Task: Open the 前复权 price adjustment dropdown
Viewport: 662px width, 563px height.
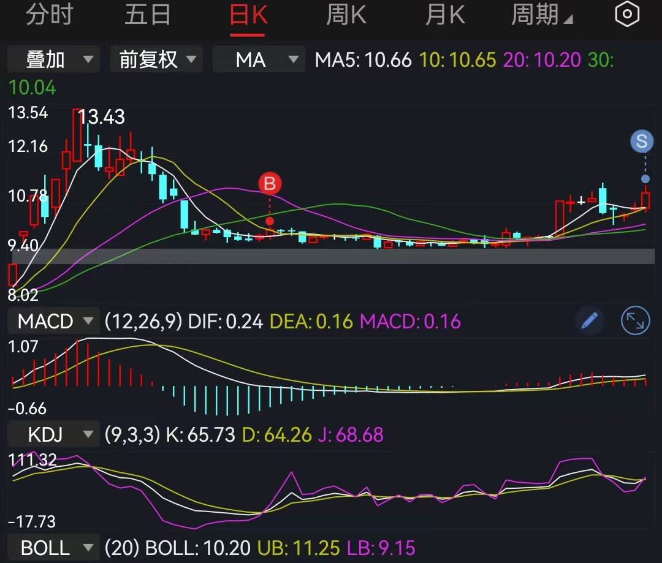Action: click(156, 59)
